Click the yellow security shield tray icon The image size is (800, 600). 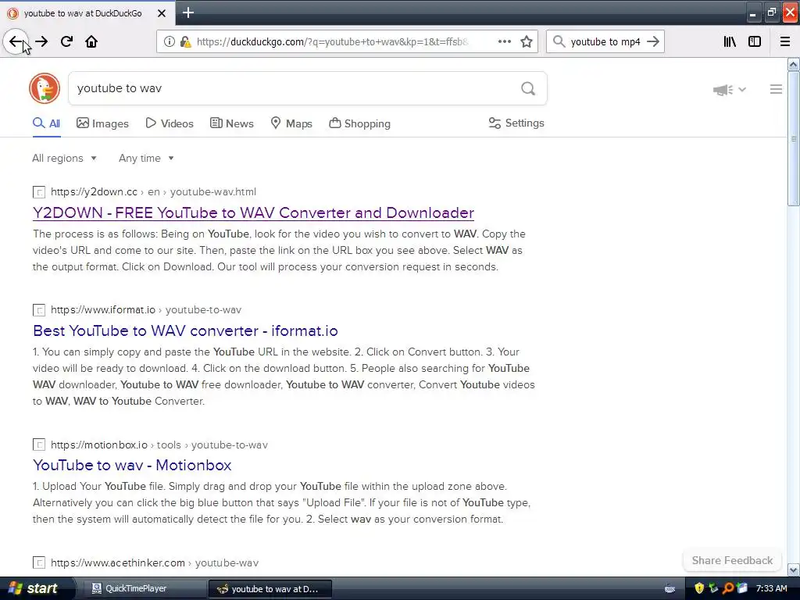click(x=699, y=588)
